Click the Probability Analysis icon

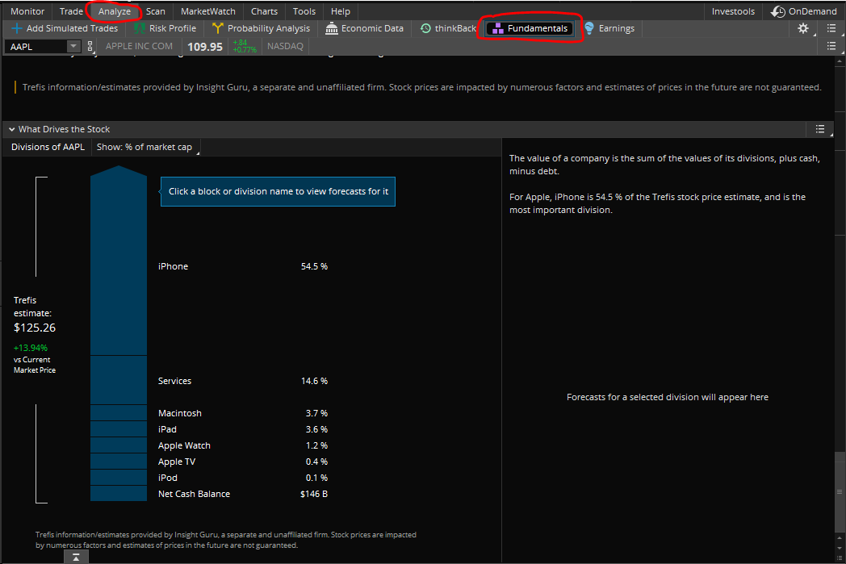point(218,28)
